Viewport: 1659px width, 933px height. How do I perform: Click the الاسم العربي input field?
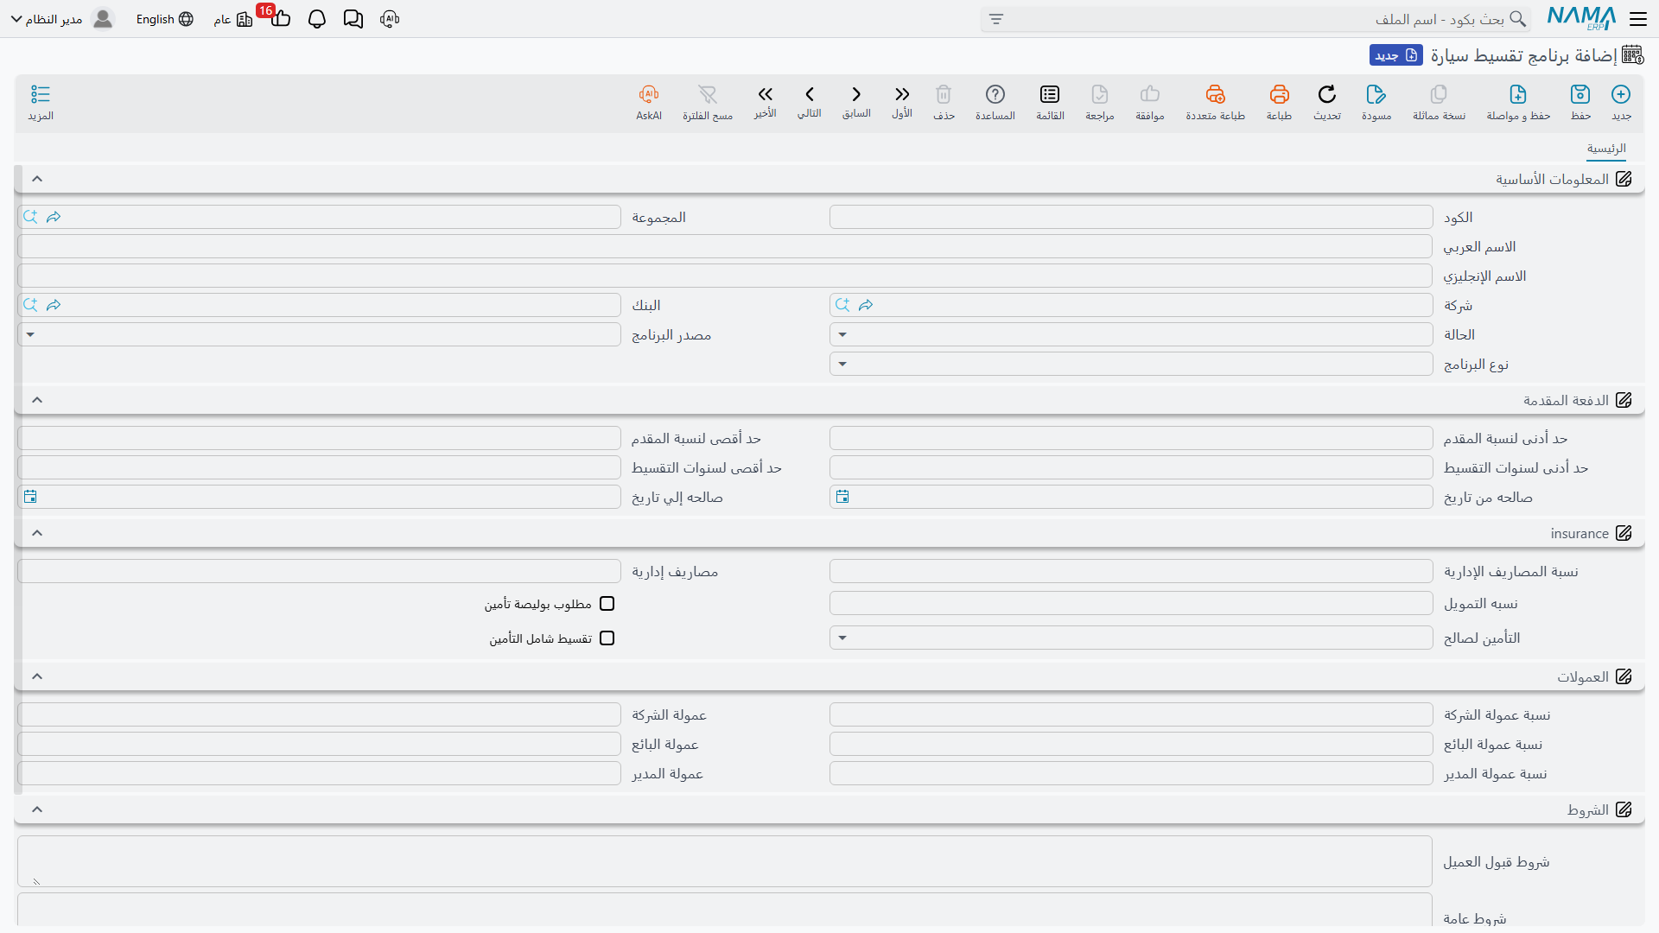[725, 246]
